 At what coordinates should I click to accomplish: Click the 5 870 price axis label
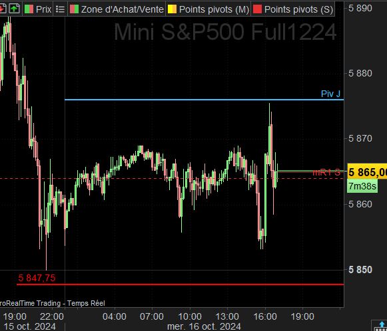(x=360, y=139)
